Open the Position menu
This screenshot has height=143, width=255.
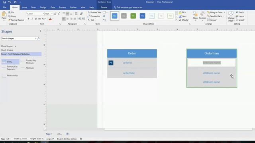click(203, 16)
